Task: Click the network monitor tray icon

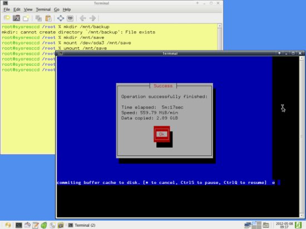Action: click(x=248, y=225)
